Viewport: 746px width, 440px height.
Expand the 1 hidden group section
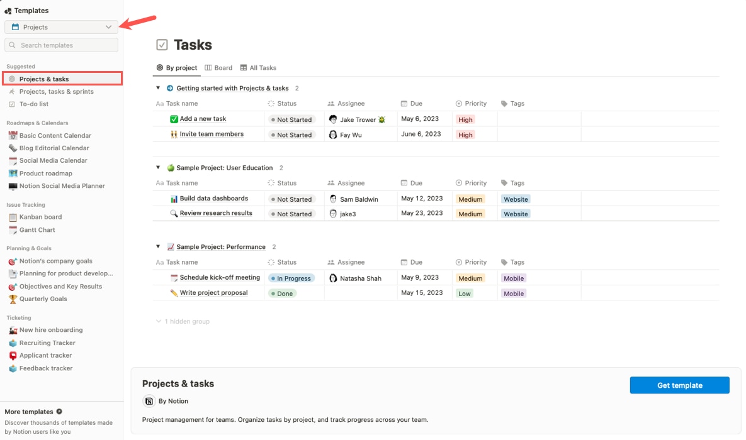click(183, 321)
